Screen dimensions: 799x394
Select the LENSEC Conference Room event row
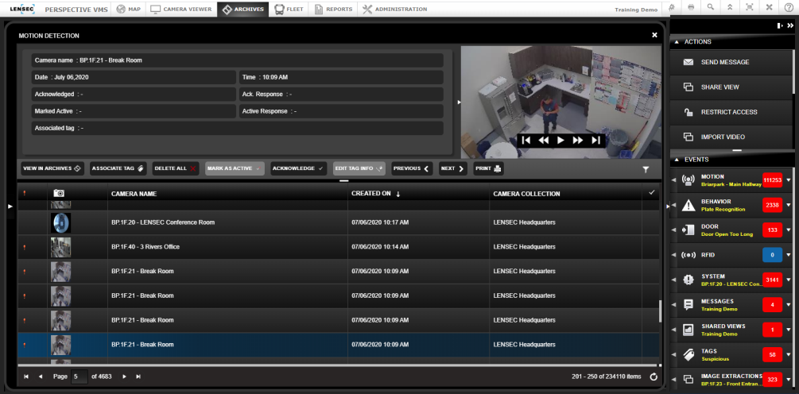pos(339,222)
